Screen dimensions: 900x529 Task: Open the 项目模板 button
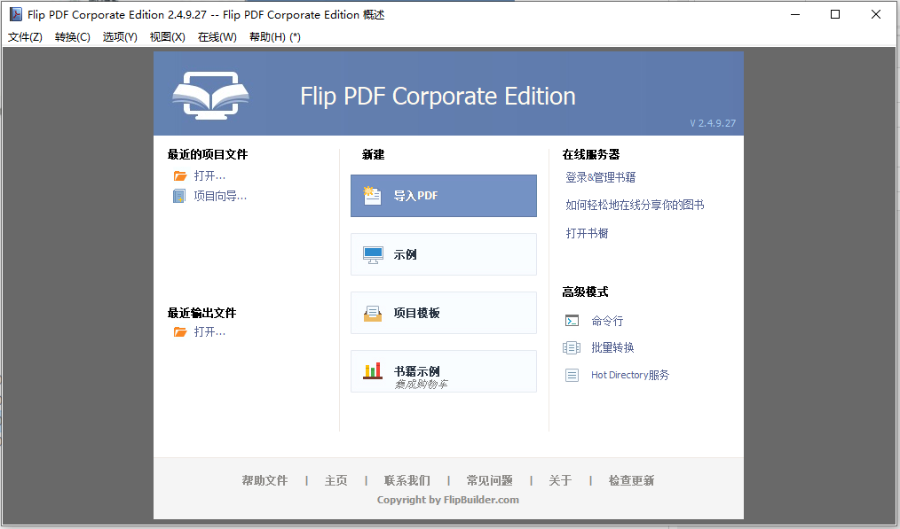pyautogui.click(x=444, y=313)
